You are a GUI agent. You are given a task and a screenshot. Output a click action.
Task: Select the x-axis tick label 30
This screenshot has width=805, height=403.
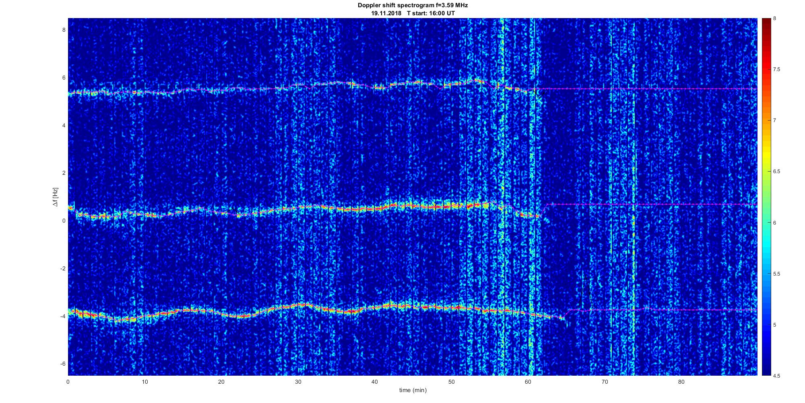(298, 382)
